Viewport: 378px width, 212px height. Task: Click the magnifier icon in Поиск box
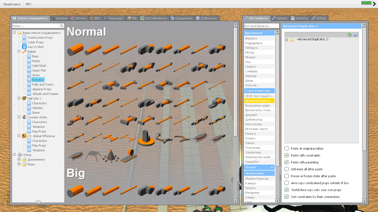click(x=61, y=26)
